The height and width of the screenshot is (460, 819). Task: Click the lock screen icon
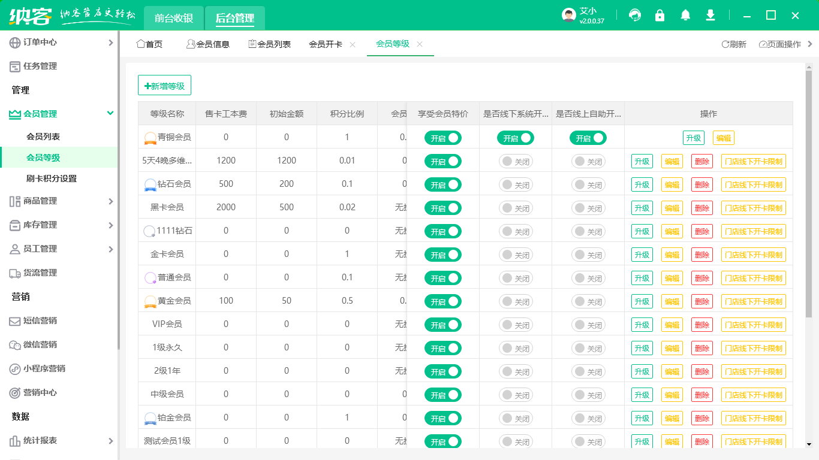click(660, 16)
